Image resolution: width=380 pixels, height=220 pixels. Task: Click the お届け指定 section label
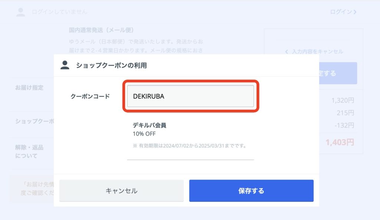pos(29,87)
